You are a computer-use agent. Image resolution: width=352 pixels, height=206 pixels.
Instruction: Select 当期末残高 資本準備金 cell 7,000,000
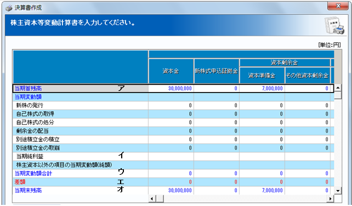click(262, 191)
